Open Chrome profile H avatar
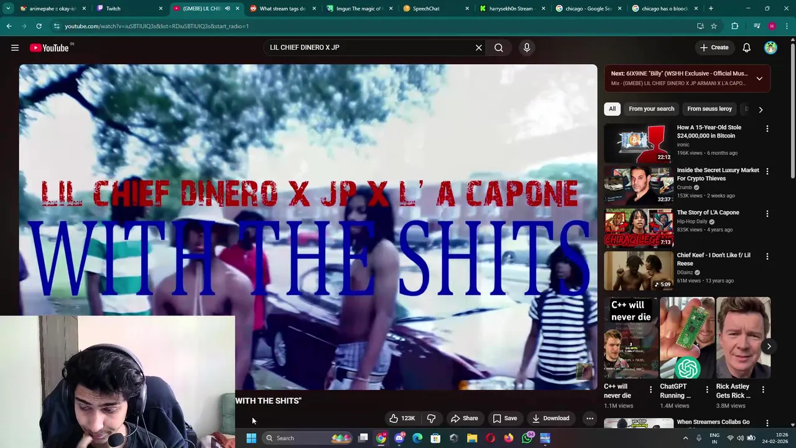The height and width of the screenshot is (448, 796). click(772, 26)
